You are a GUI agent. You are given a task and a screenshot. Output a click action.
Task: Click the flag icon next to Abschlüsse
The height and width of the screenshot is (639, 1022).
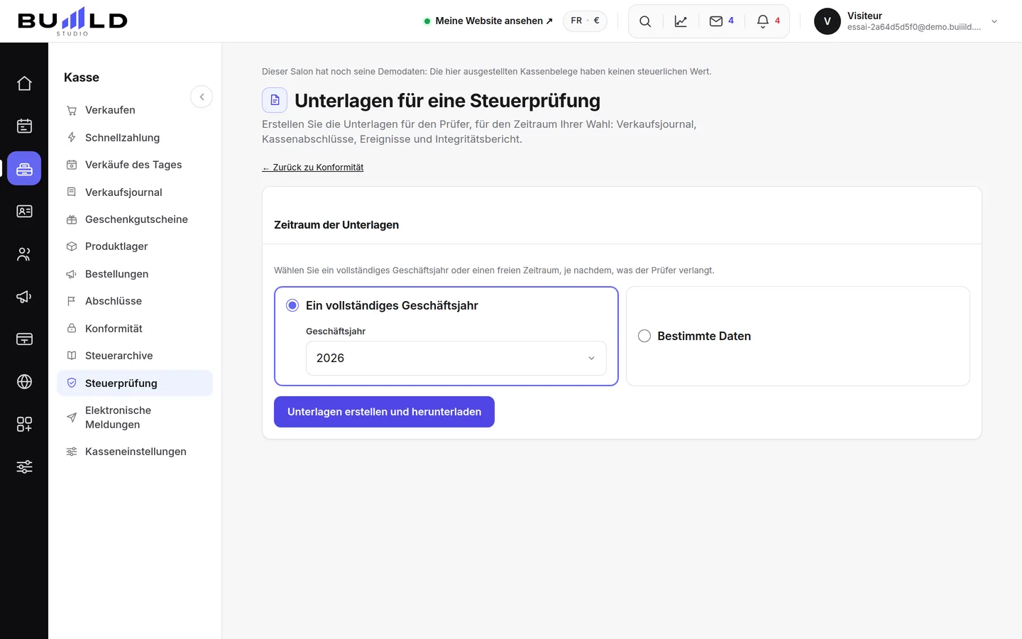click(72, 301)
